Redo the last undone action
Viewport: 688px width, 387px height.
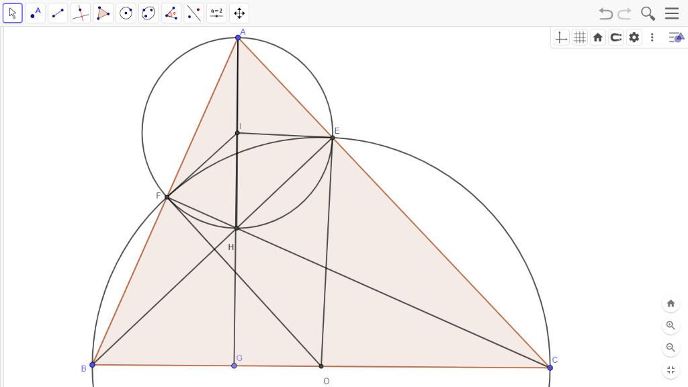624,13
